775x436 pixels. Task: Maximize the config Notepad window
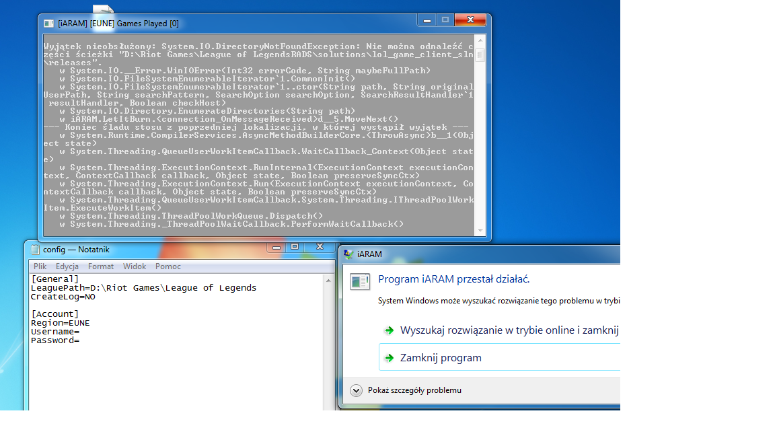(x=295, y=247)
